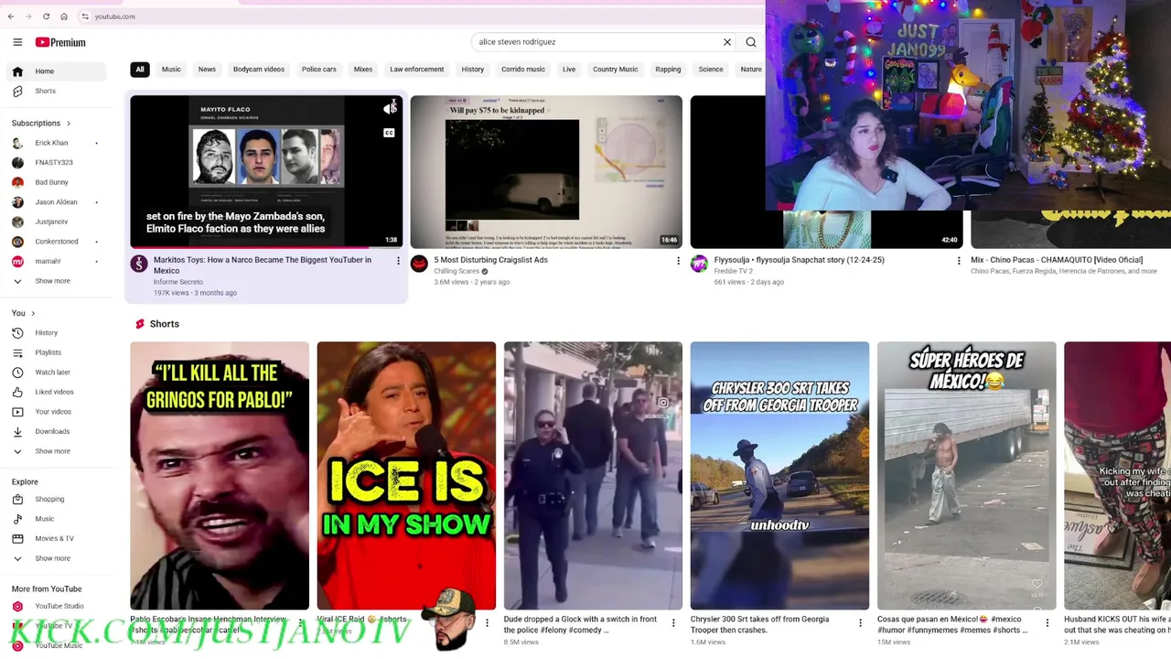This screenshot has width=1171, height=659.
Task: Open Erick Khan channel subscription
Action: point(58,143)
